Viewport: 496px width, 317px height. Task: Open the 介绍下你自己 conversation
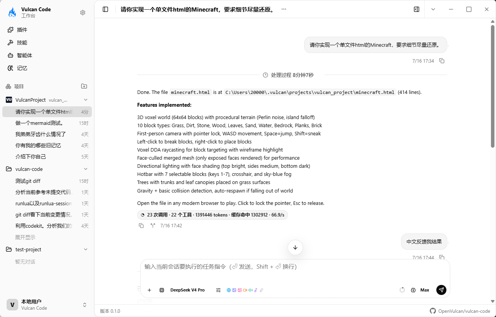coord(47,157)
